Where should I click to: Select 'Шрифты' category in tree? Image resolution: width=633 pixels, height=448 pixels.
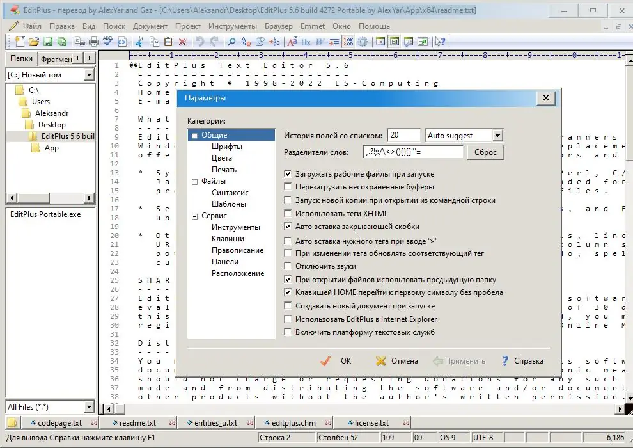coord(227,147)
